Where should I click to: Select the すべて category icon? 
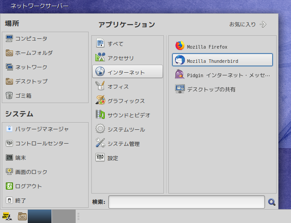(100, 43)
